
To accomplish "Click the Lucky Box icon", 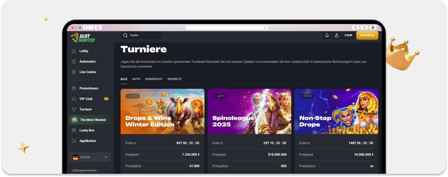I will point(74,130).
